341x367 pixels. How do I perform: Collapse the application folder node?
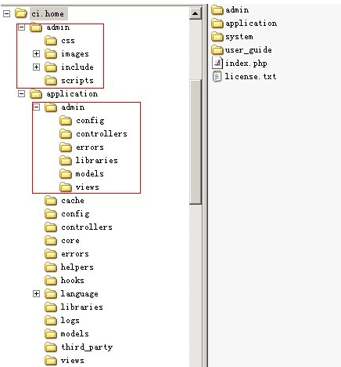[x=21, y=93]
